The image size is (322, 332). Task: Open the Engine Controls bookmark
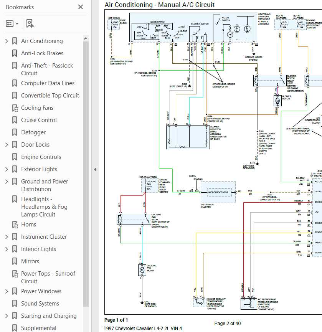[41, 157]
